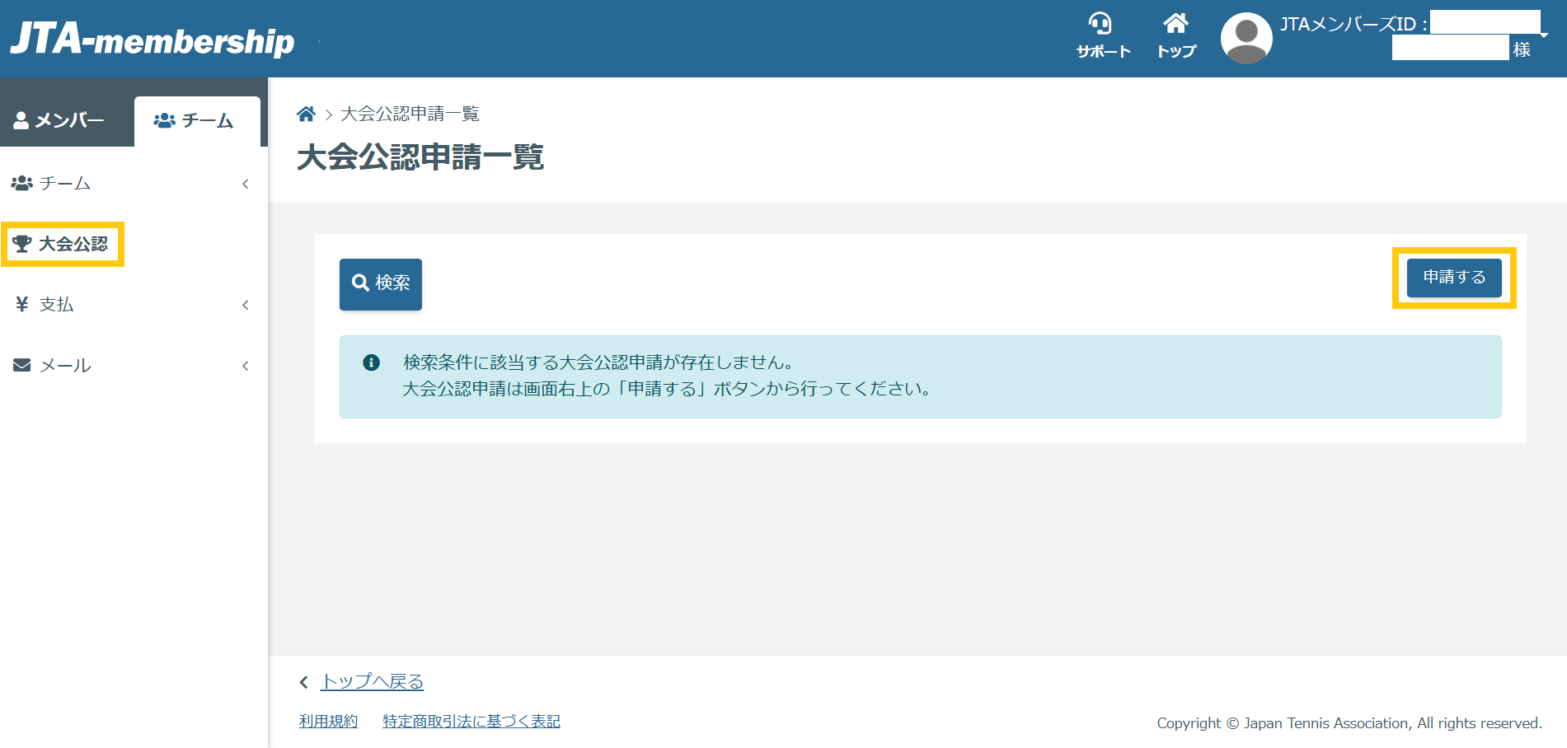Expand the チーム sidebar section chevron
The width and height of the screenshot is (1567, 748).
click(x=245, y=184)
